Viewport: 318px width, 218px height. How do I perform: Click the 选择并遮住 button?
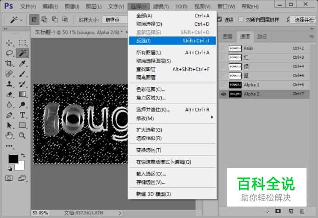tap(303, 20)
